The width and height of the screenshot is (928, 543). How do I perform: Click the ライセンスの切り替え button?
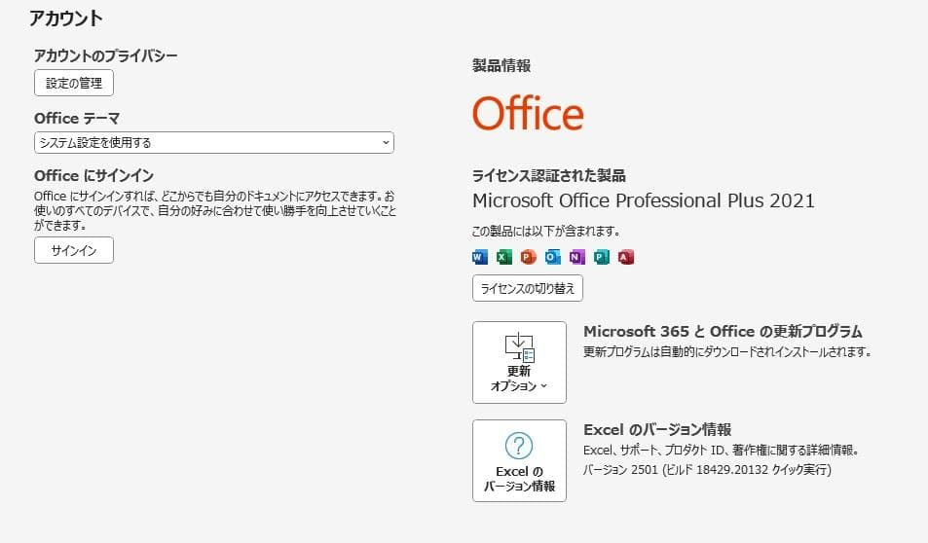click(527, 288)
